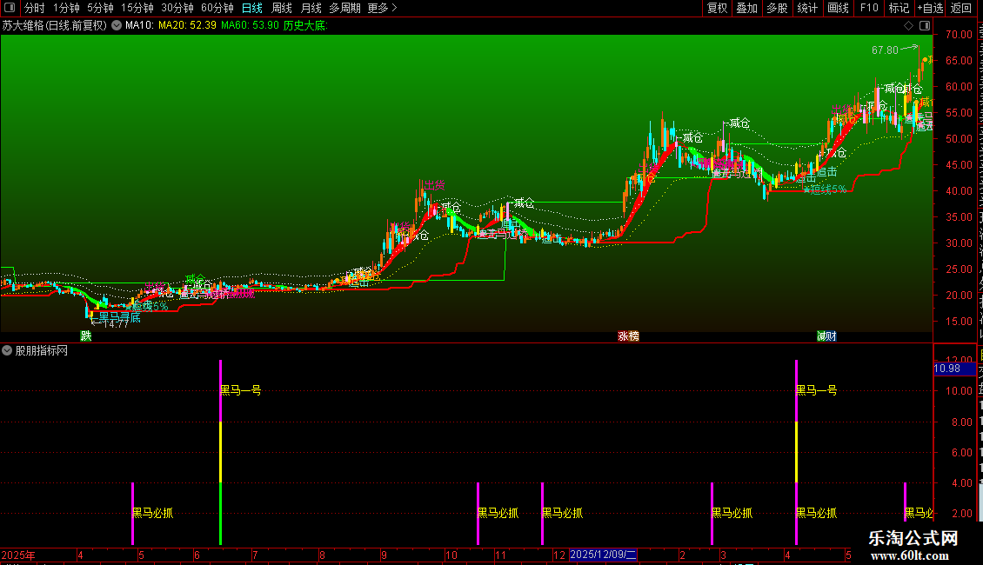Click the 67.80 high price annotation
The width and height of the screenshot is (983, 565).
coord(885,50)
